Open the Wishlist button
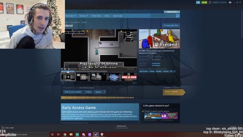The image size is (243, 137). pyautogui.click(x=172, y=12)
